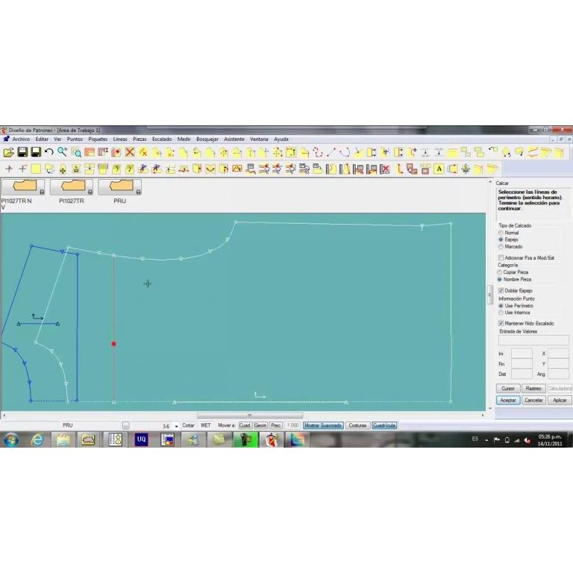The width and height of the screenshot is (573, 573).
Task: Click the horizontal scrollbar below the canvas
Action: click(x=250, y=416)
